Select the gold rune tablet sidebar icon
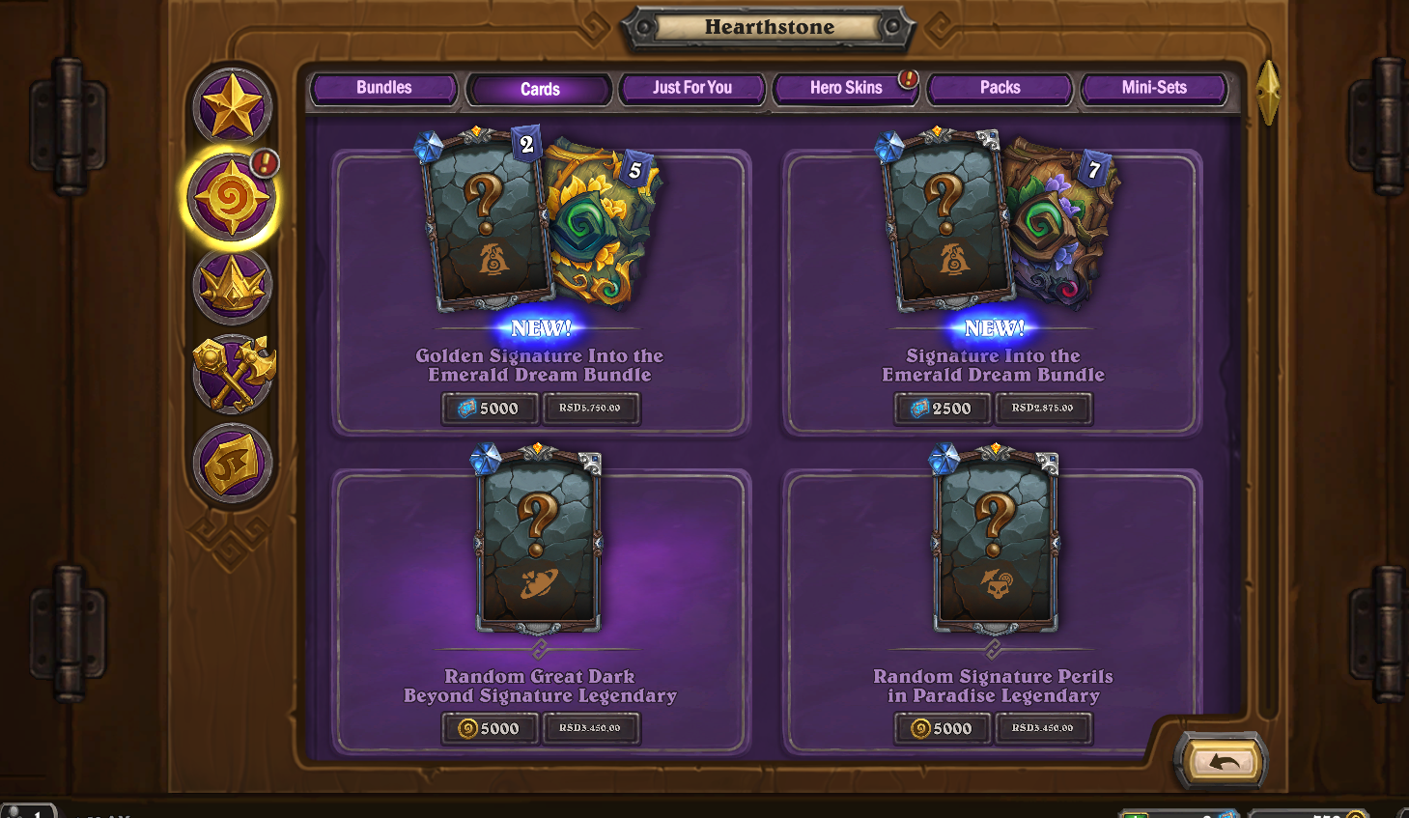The width and height of the screenshot is (1409, 818). point(232,463)
